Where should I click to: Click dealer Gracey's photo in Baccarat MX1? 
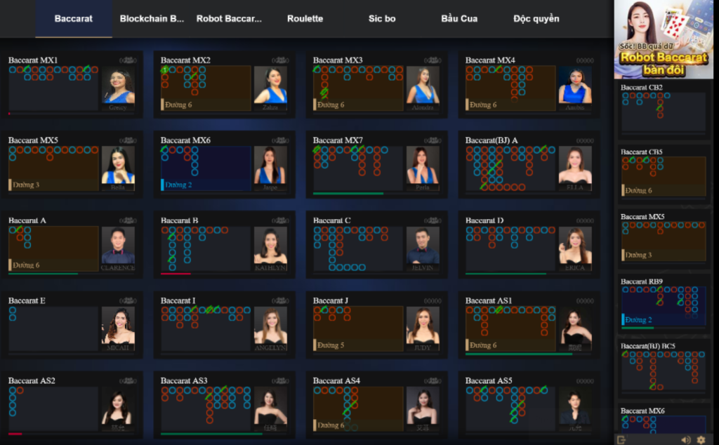[118, 88]
